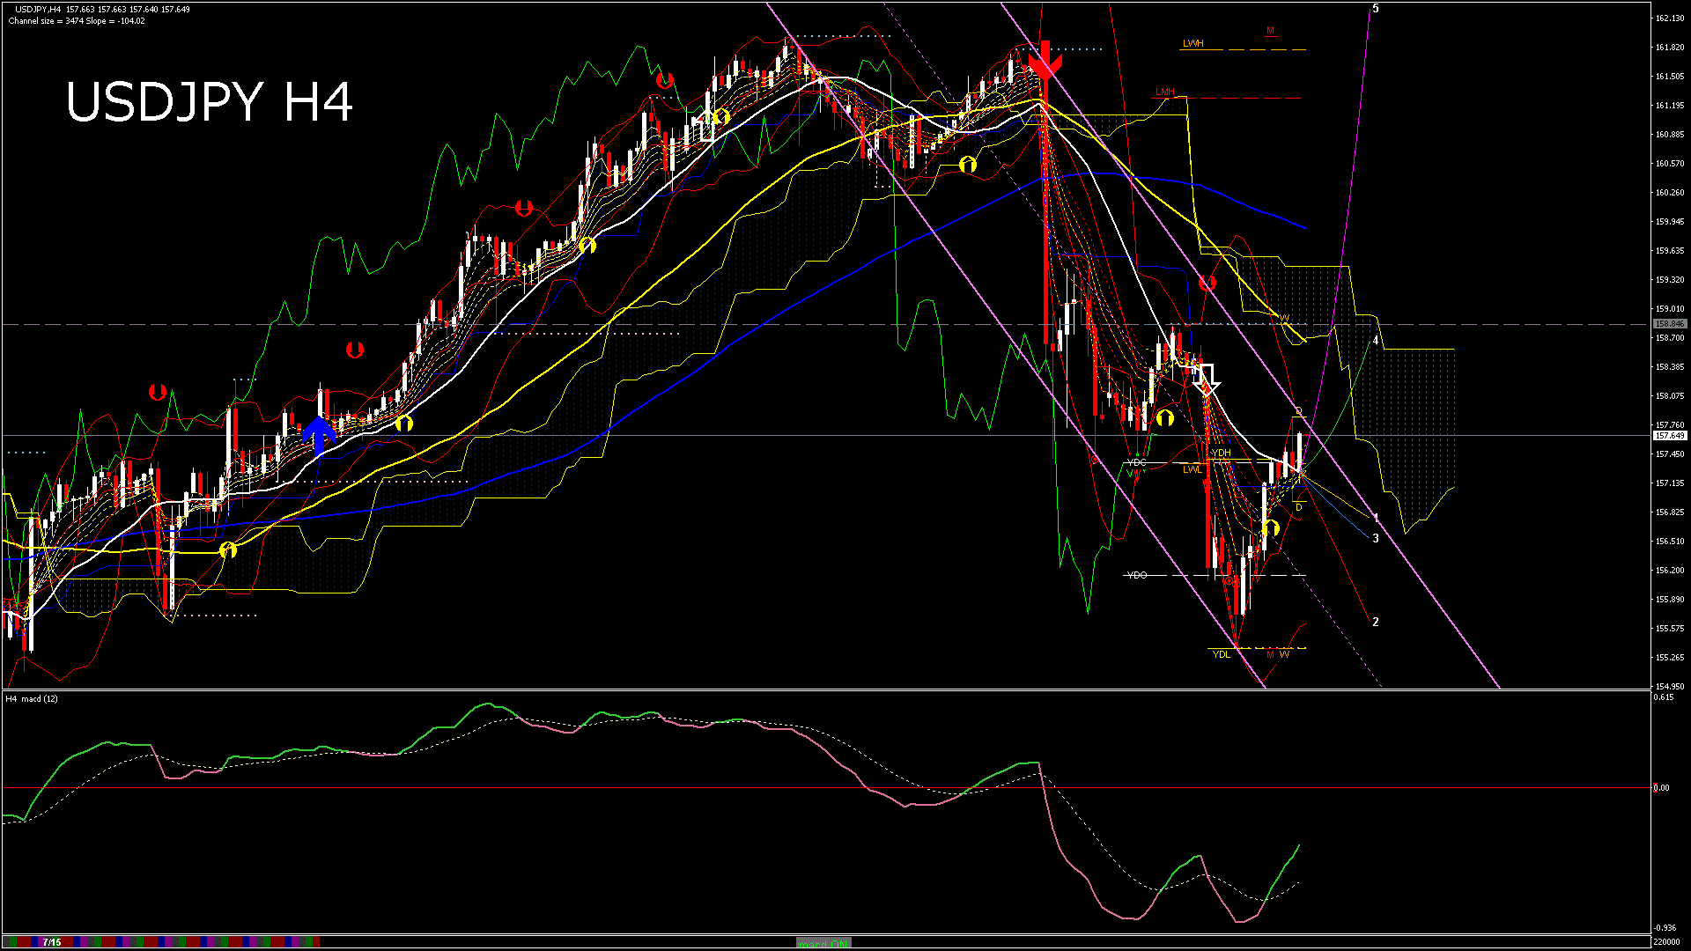Click the MACD red zero line value 0.00
This screenshot has width=1691, height=951.
click(1661, 788)
